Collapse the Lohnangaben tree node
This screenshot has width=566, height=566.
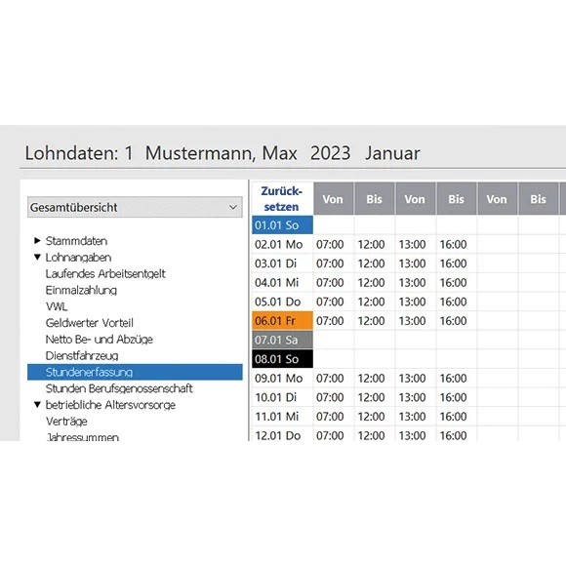pos(37,257)
